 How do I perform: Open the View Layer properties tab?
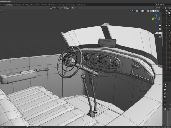tap(165, 94)
